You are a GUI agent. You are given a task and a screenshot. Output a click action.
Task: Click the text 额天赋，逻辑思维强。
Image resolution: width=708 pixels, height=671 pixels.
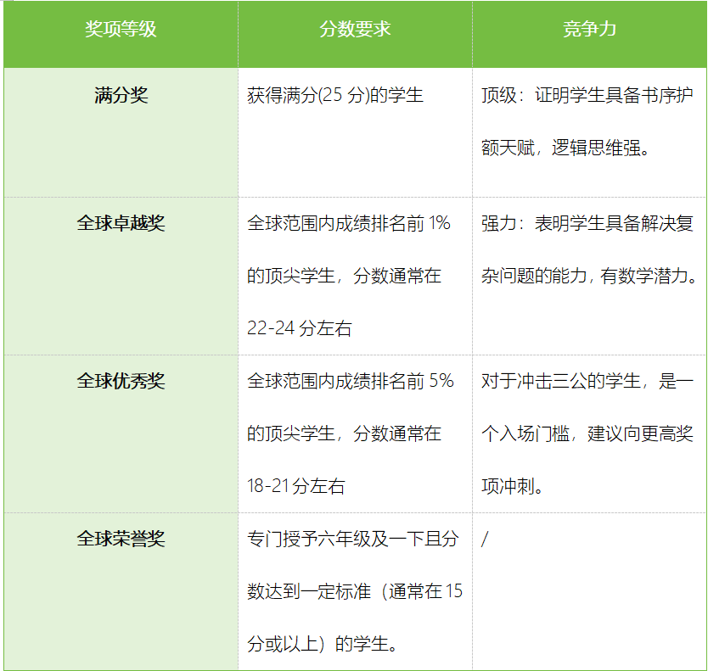point(565,148)
